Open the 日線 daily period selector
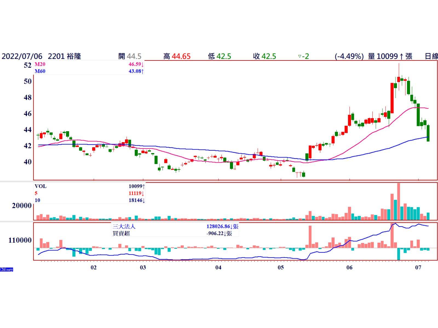This screenshot has height=328, width=438. click(x=431, y=56)
